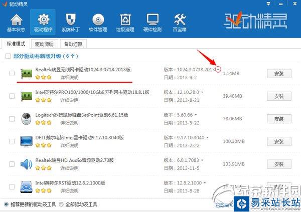
Task: Open 详细说明 for Logitech SetPoint driver
Action: click(x=70, y=123)
